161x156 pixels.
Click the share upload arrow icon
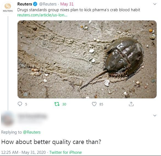(131, 104)
